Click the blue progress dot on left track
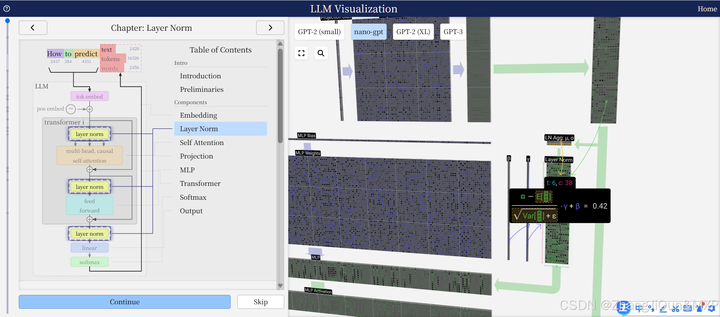 [7, 21]
